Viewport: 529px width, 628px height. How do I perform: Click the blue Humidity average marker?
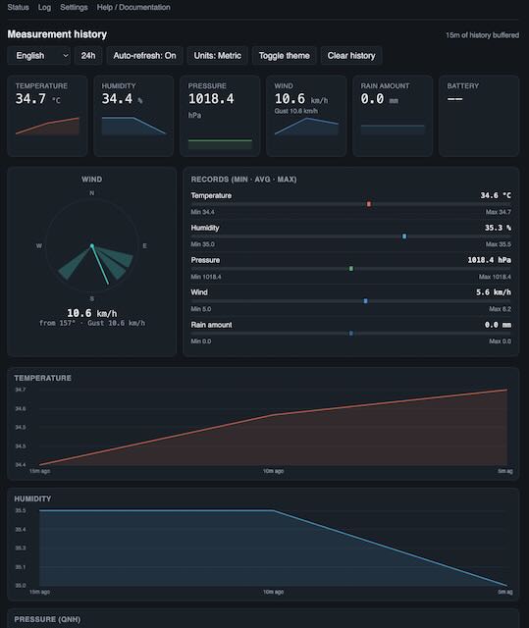point(404,236)
